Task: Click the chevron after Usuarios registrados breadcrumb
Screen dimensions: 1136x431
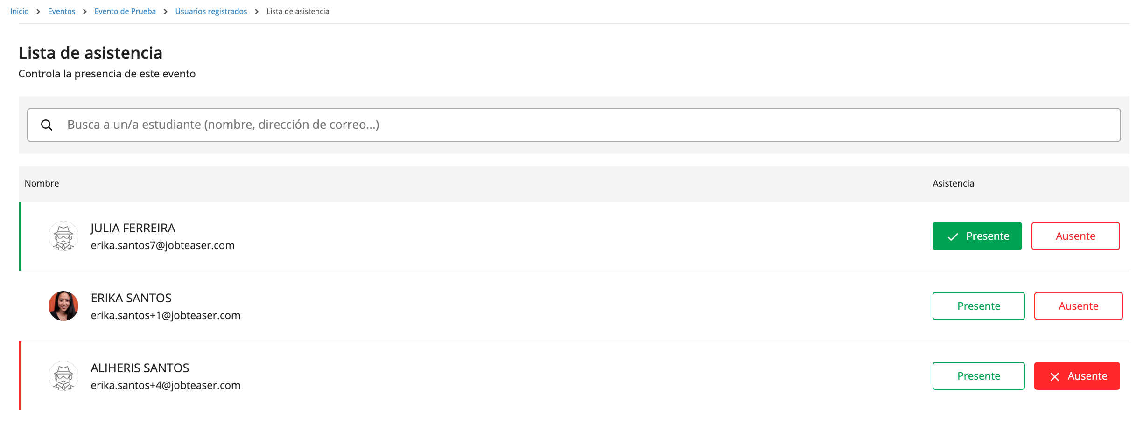Action: point(257,12)
